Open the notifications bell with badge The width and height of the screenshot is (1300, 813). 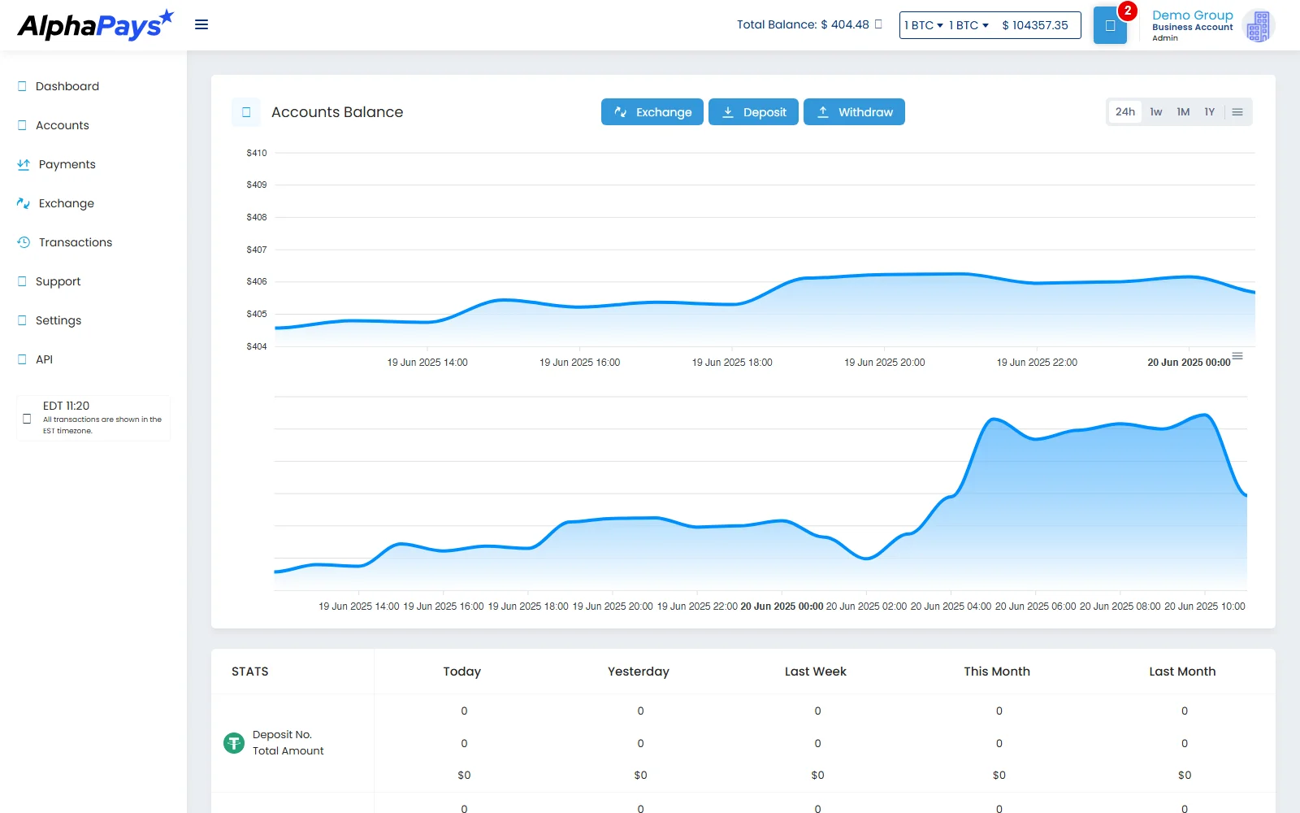[1110, 25]
